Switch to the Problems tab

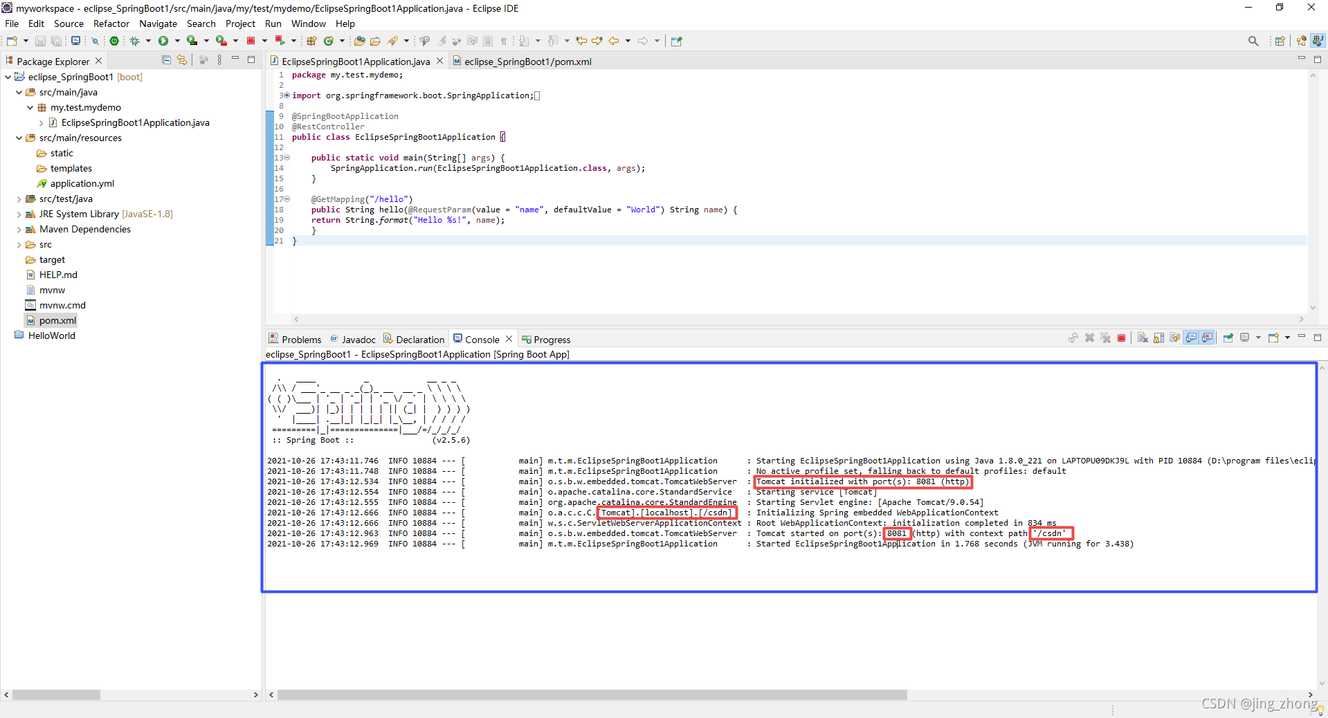pos(295,339)
